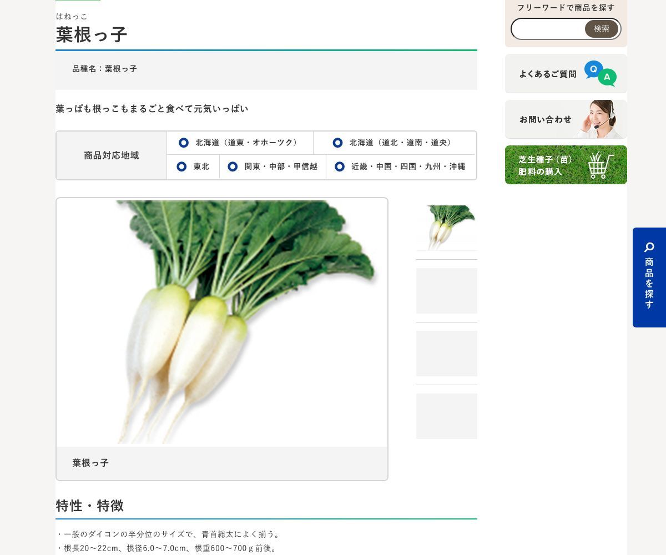The height and width of the screenshot is (555, 666).
Task: Select 近畿・中国・四国・九州・沖縄 region marker
Action: coord(340,167)
